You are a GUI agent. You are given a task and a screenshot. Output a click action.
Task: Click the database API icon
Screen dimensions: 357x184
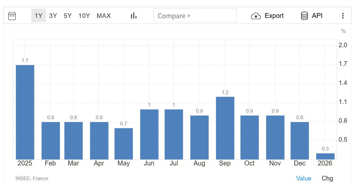pos(305,16)
